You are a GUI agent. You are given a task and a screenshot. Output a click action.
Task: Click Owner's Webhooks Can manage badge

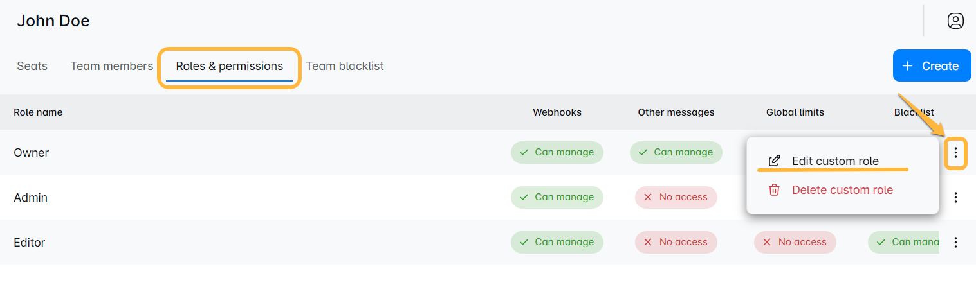pyautogui.click(x=557, y=152)
